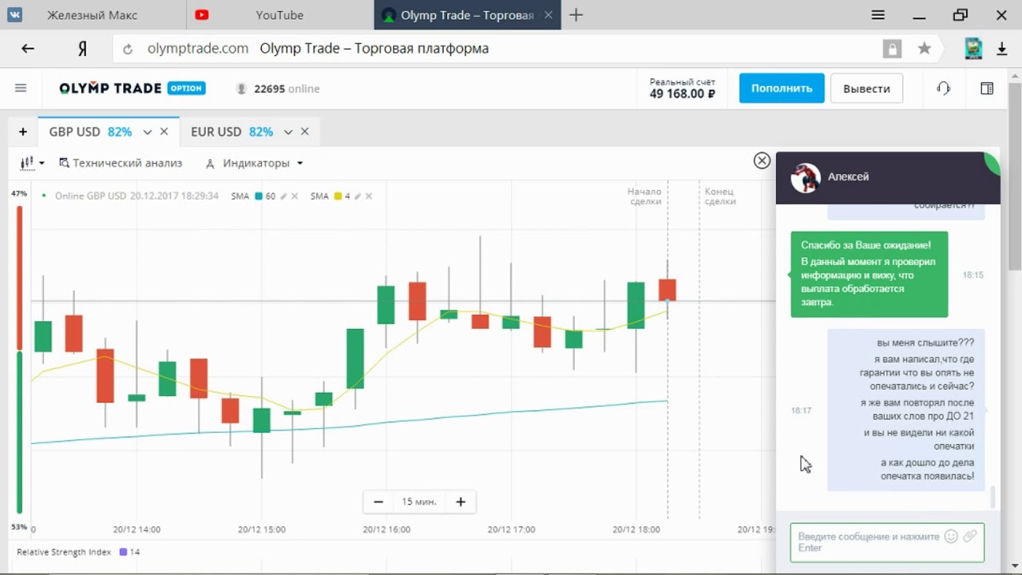This screenshot has width=1022, height=575.
Task: Open the hamburger menu of Olymp Trade
Action: click(x=21, y=88)
